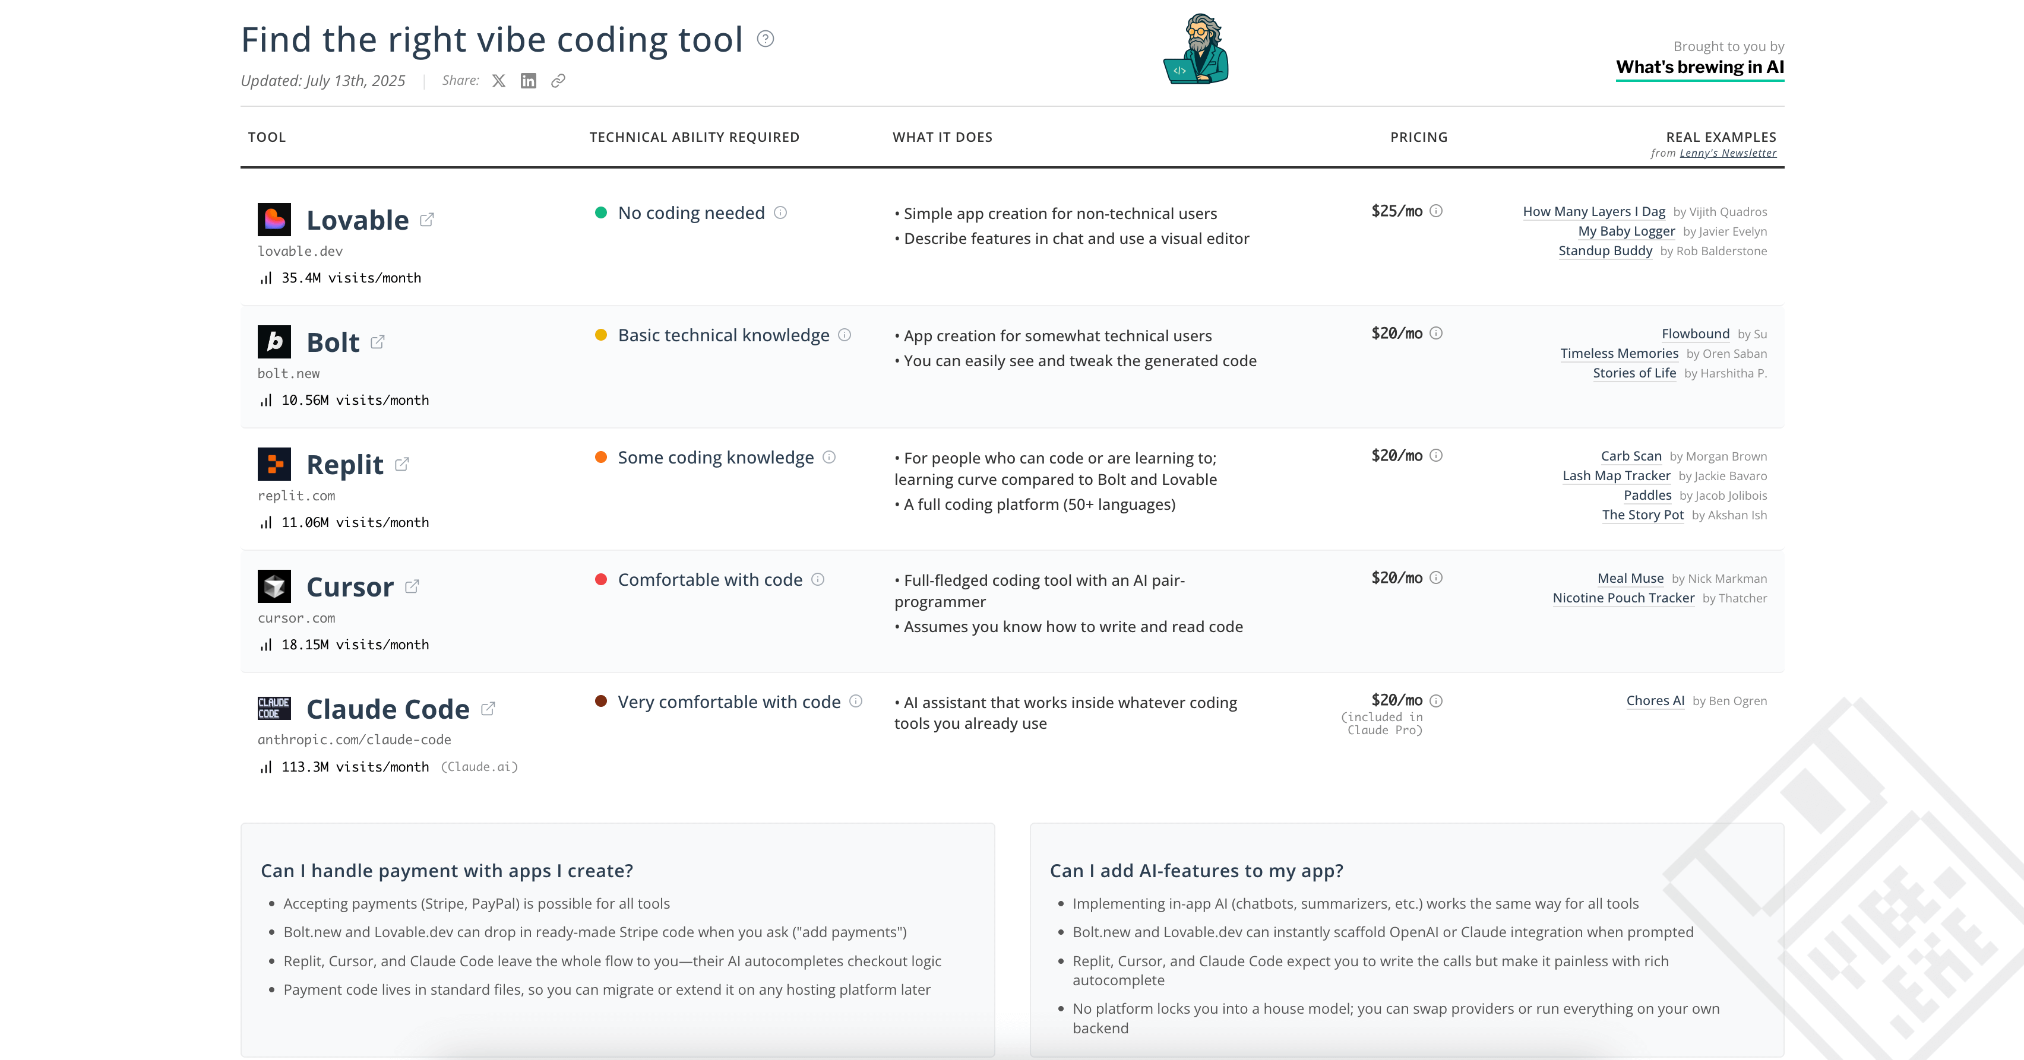Open Paddles example
The image size is (2024, 1060).
(1647, 496)
